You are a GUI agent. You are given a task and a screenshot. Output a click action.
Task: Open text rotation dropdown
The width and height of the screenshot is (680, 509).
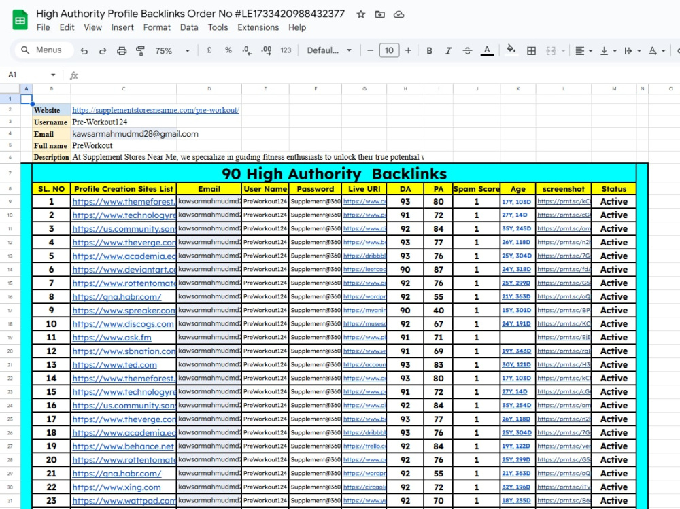click(657, 51)
